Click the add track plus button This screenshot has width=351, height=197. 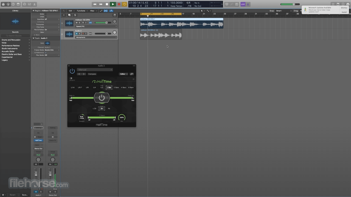pyautogui.click(x=64, y=15)
